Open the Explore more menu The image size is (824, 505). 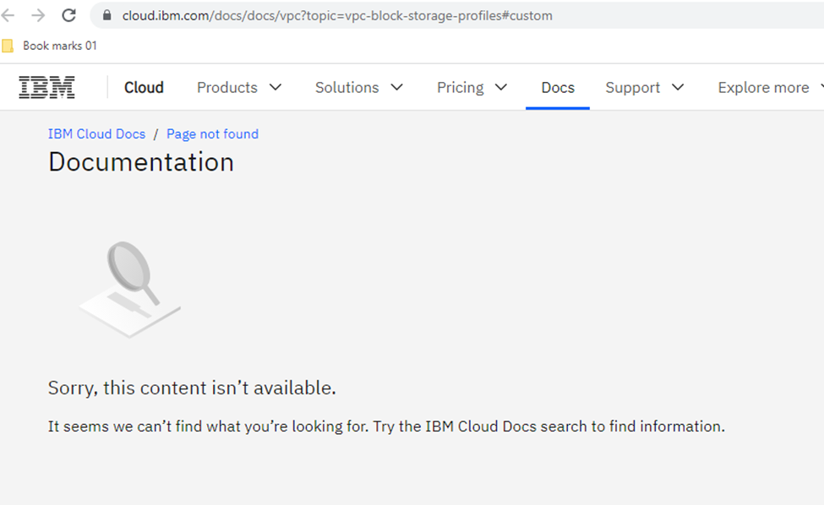pos(763,87)
